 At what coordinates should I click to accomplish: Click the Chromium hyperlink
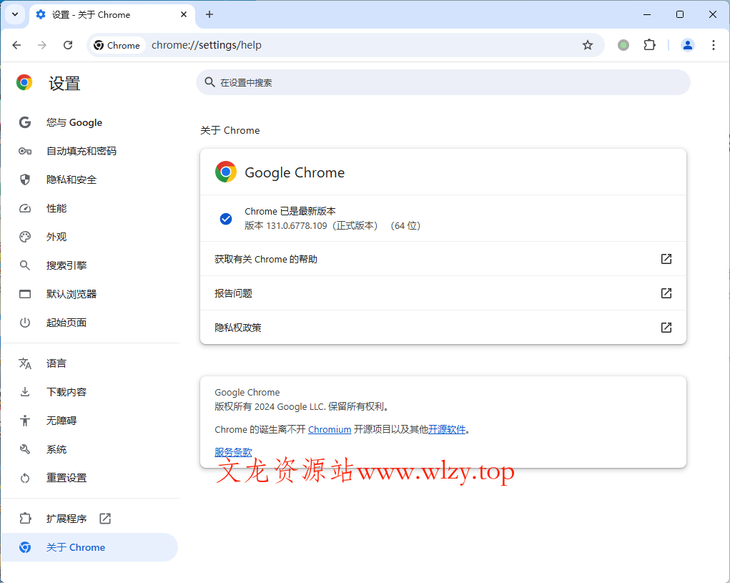[330, 429]
